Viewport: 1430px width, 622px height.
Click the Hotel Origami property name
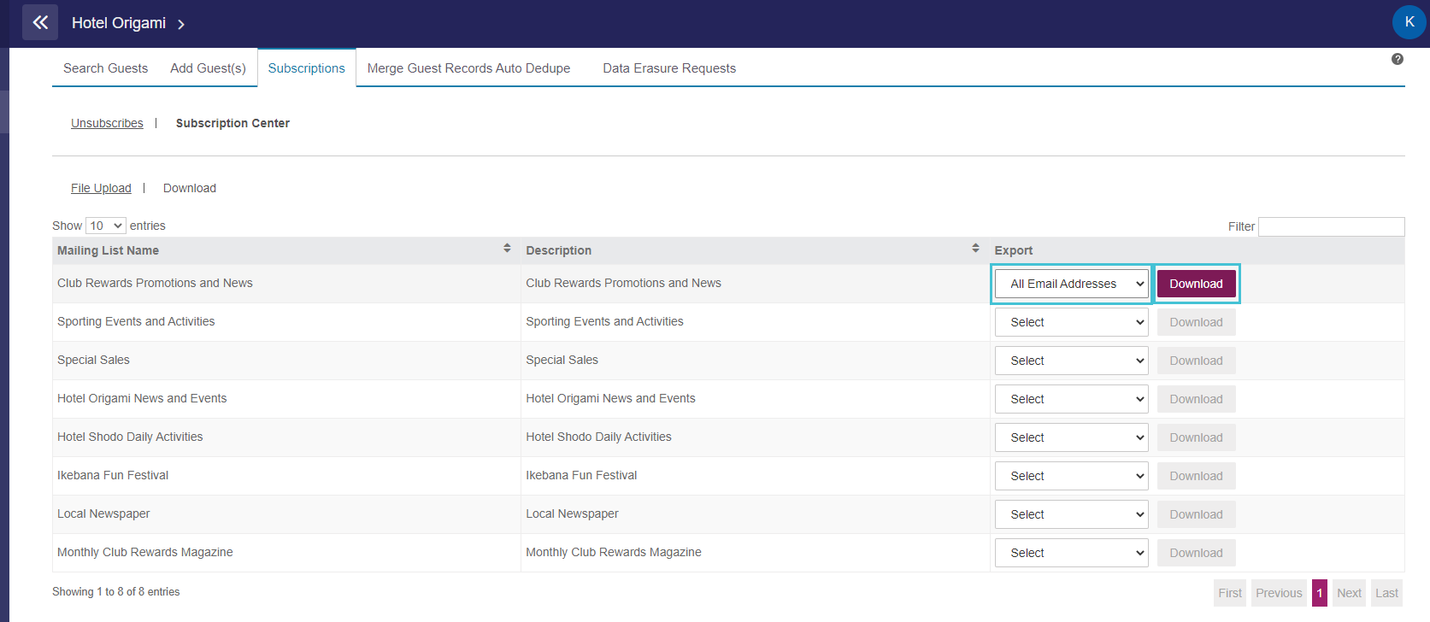click(119, 23)
